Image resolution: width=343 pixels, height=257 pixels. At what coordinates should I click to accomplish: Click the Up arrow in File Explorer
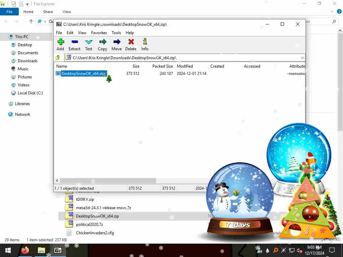[x=31, y=21]
